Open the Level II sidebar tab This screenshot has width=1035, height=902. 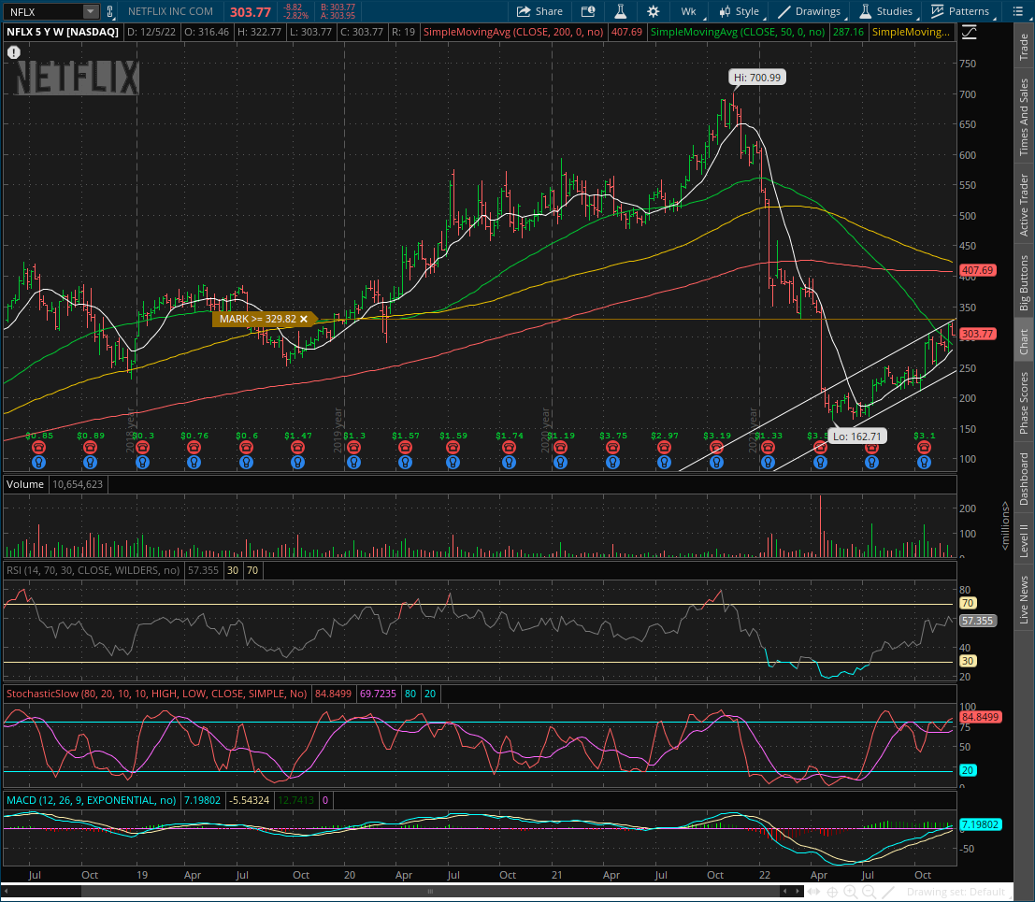click(x=1024, y=541)
